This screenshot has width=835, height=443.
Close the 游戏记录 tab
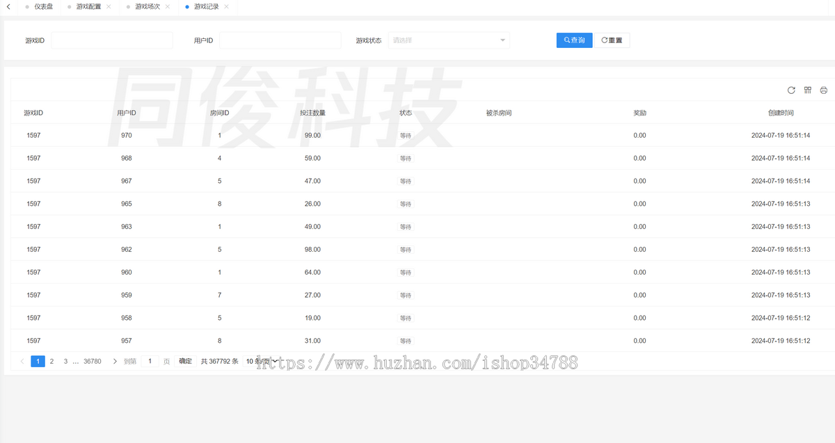(227, 6)
